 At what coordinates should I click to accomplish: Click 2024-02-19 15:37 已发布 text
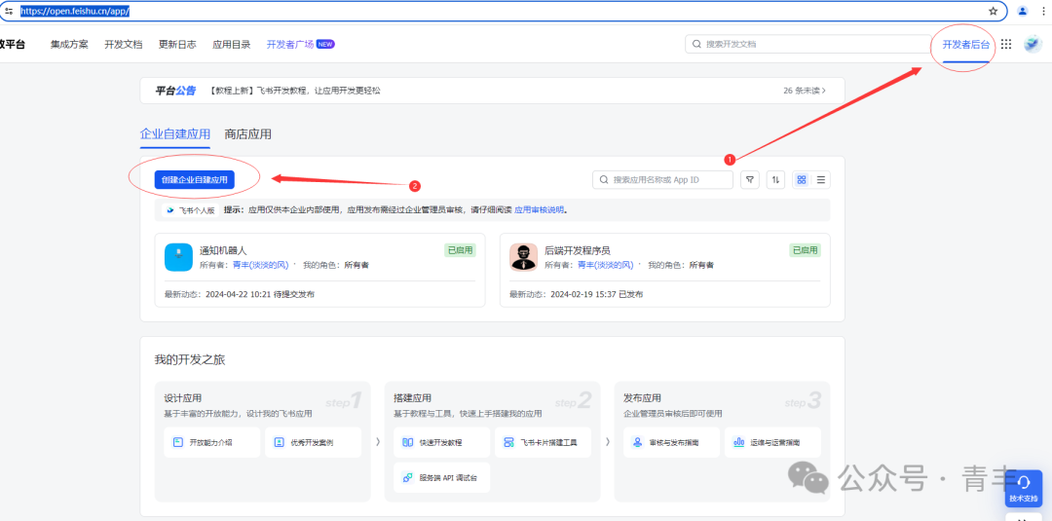coord(596,294)
